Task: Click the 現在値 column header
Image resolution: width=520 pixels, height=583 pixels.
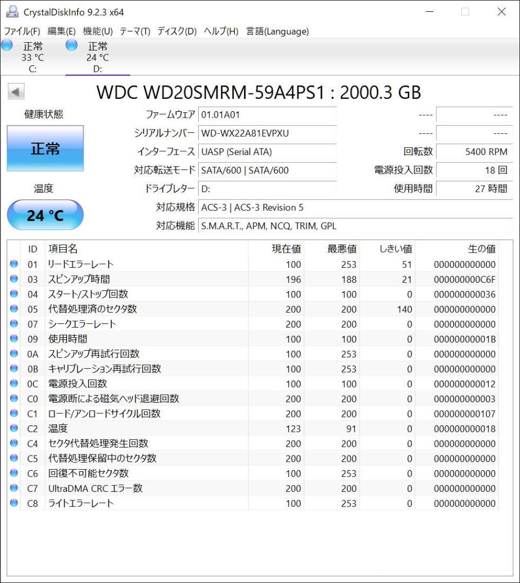Action: tap(276, 249)
